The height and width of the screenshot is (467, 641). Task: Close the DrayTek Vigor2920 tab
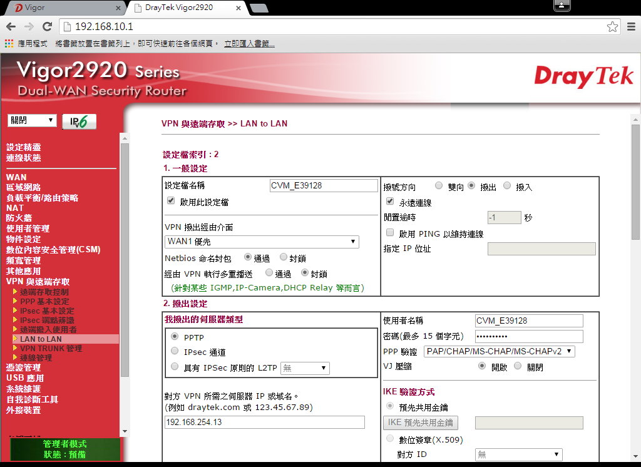[238, 8]
